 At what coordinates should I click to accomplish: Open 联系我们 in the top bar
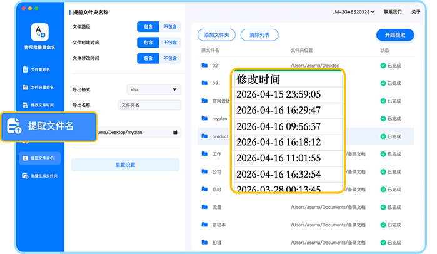coord(392,12)
